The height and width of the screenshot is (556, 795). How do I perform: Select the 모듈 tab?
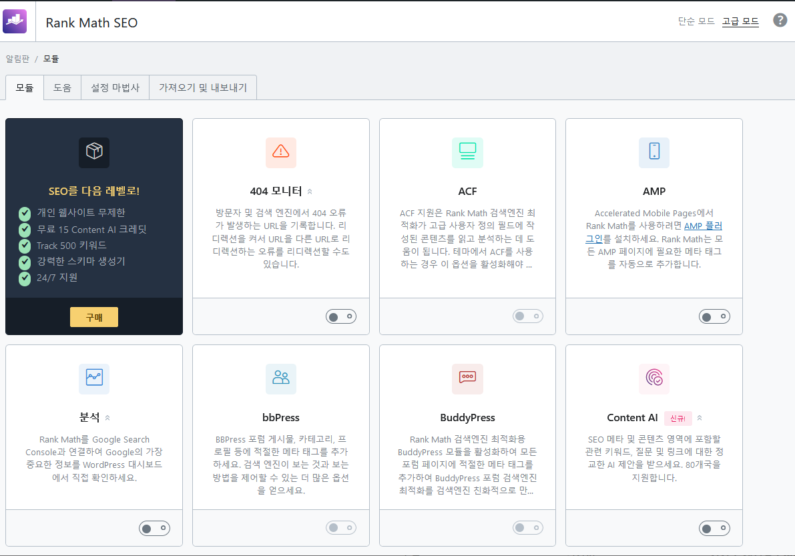point(25,87)
